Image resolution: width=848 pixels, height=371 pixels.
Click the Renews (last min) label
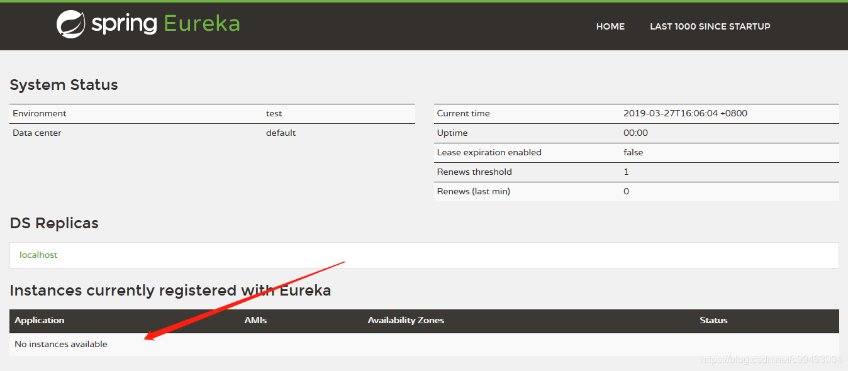tap(473, 191)
